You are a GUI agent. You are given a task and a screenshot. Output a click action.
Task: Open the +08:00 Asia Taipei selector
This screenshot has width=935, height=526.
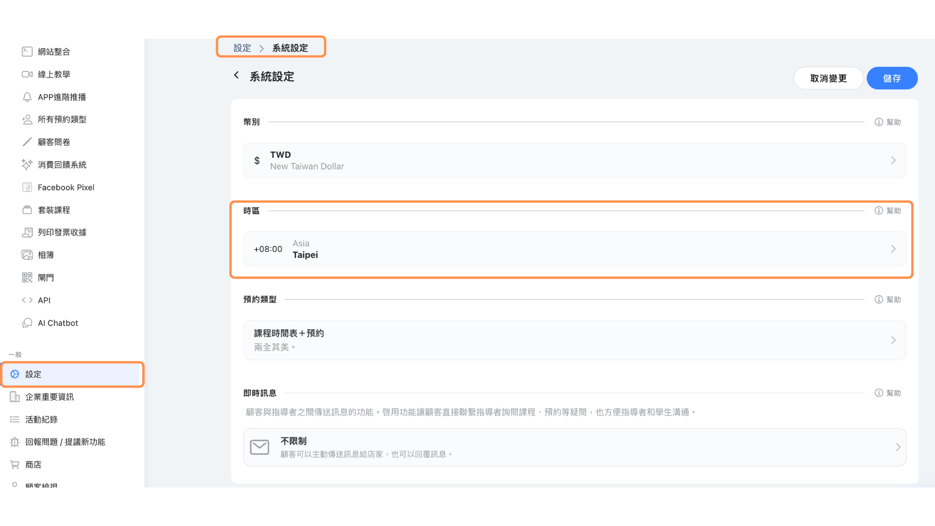[x=575, y=249]
